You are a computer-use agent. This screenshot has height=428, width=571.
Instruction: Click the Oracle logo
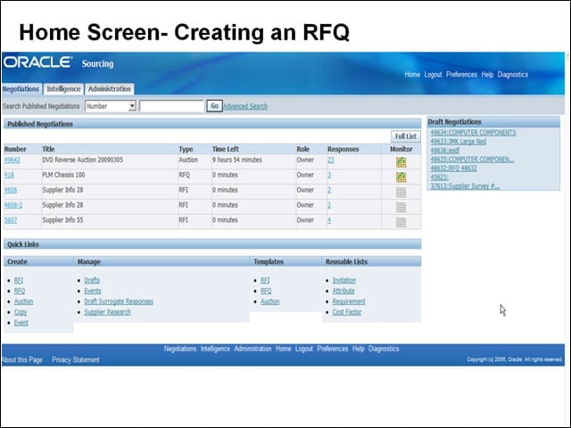[37, 62]
